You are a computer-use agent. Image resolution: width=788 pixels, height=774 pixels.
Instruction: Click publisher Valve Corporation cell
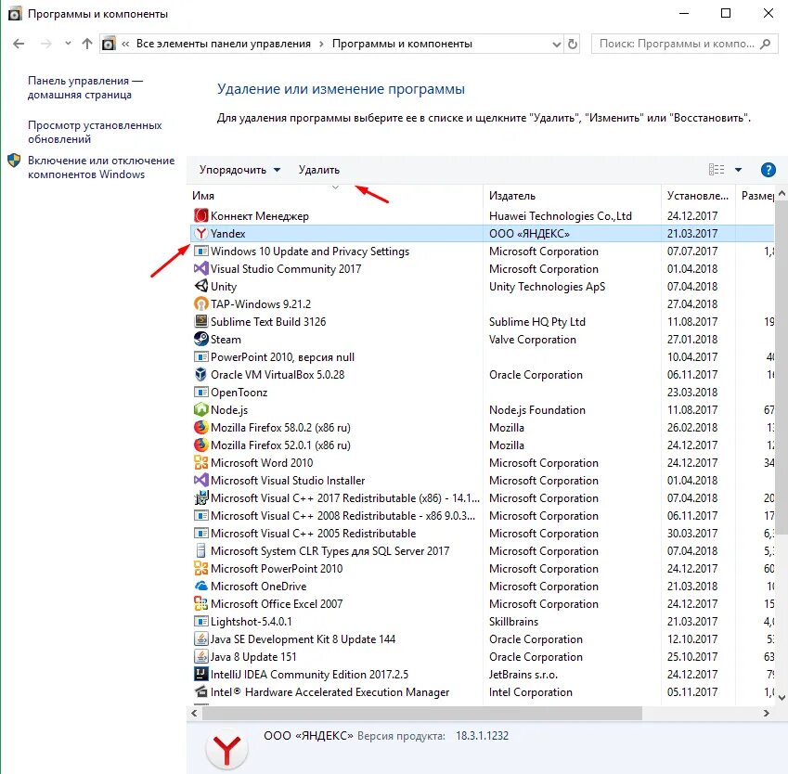(533, 340)
